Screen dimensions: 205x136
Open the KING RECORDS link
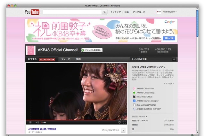[144, 97]
